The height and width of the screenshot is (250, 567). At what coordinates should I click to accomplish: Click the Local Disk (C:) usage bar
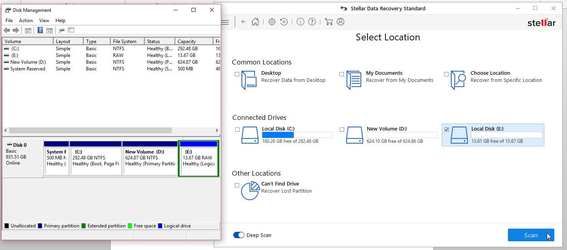click(297, 135)
